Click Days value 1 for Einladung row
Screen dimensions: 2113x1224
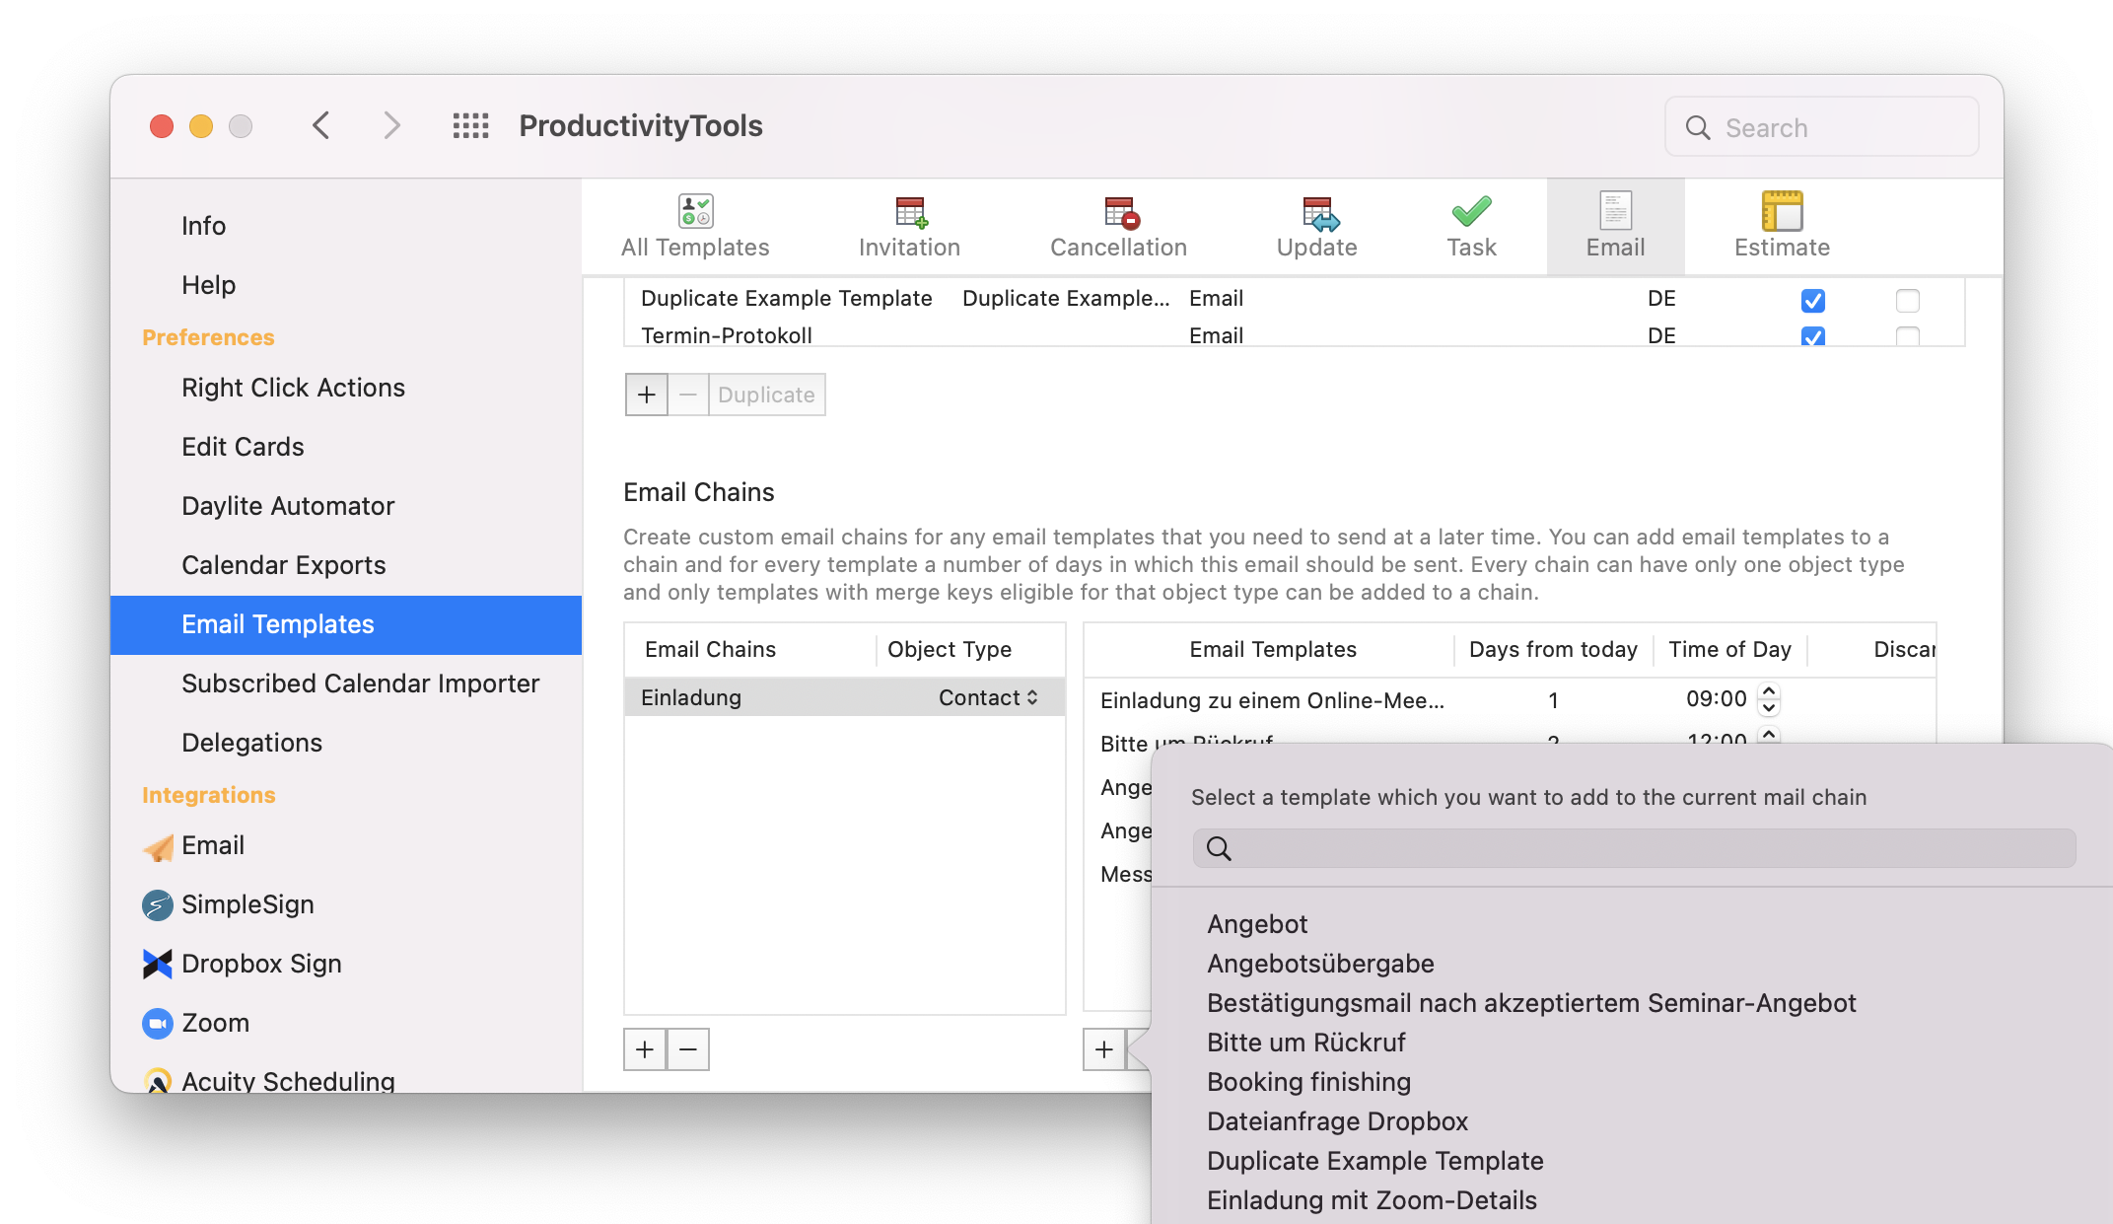click(x=1553, y=700)
